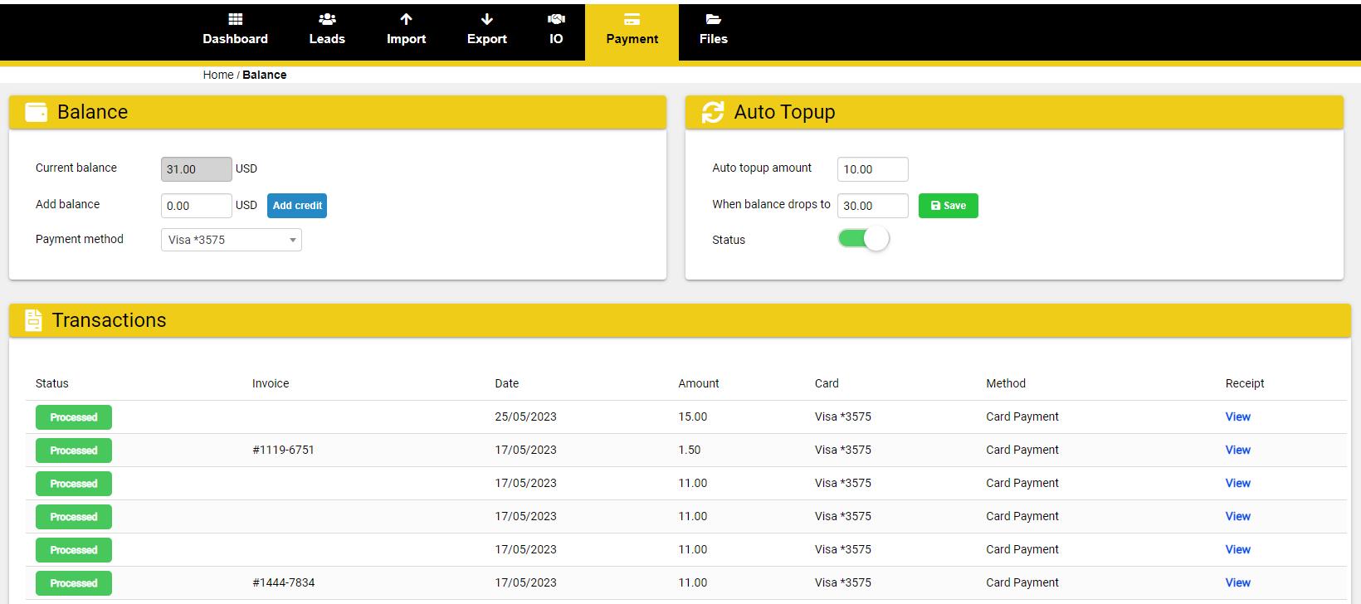The width and height of the screenshot is (1361, 604).
Task: Click the Auto Topup section title
Action: [x=784, y=112]
